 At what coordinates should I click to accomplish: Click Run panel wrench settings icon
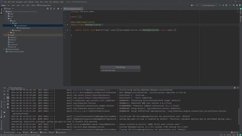pyautogui.click(x=4, y=94)
